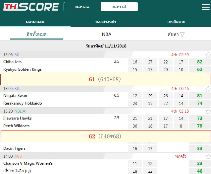Open BJL league link on Chiba Jets match
Viewport: 211px width, 174px height.
pos(17,55)
